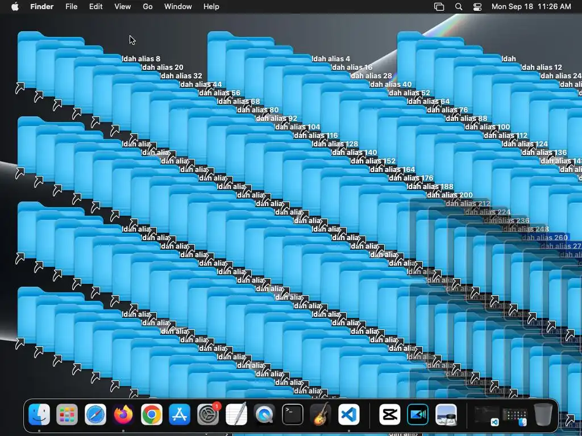Open Control Center in menu bar

pyautogui.click(x=477, y=7)
